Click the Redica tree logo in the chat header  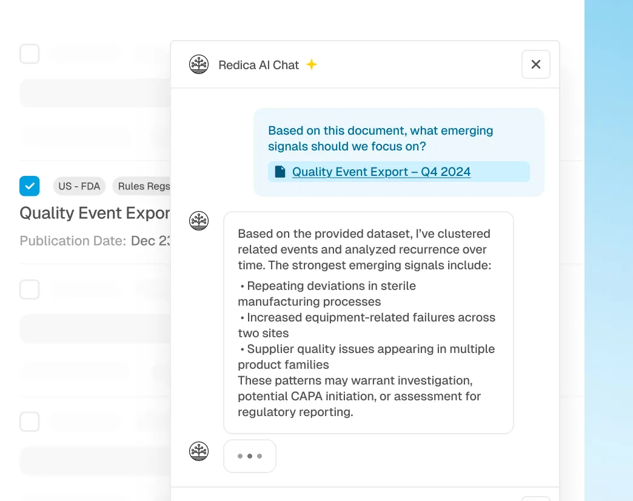coord(198,64)
